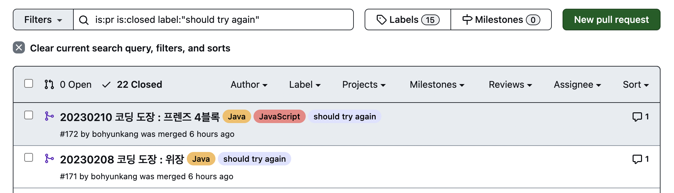674x193 pixels.
Task: Open the Filters dropdown
Action: pos(43,20)
